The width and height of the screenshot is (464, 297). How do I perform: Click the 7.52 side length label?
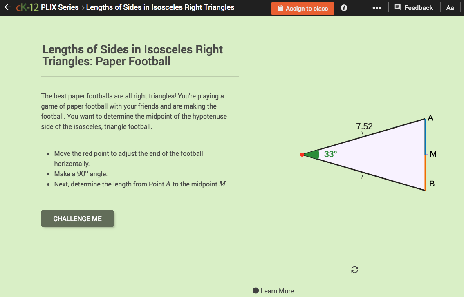click(x=364, y=126)
